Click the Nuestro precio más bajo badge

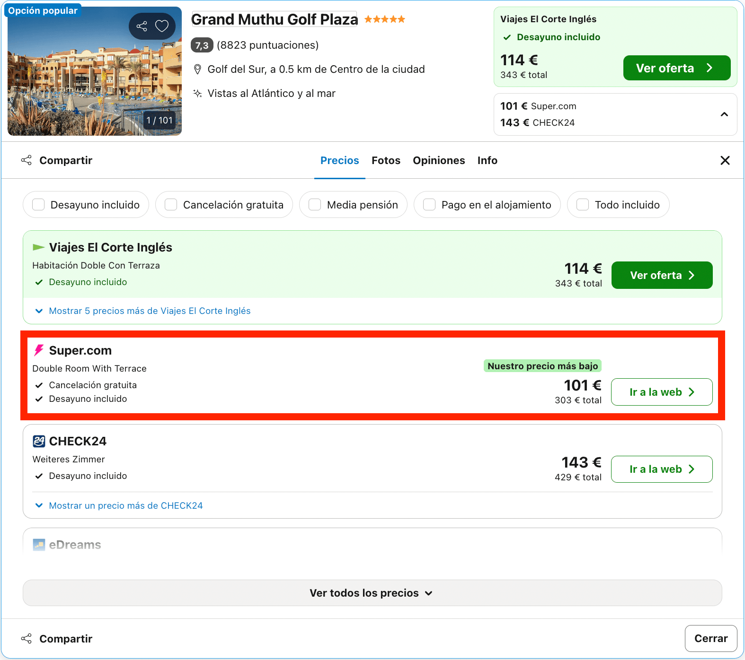[x=542, y=366]
